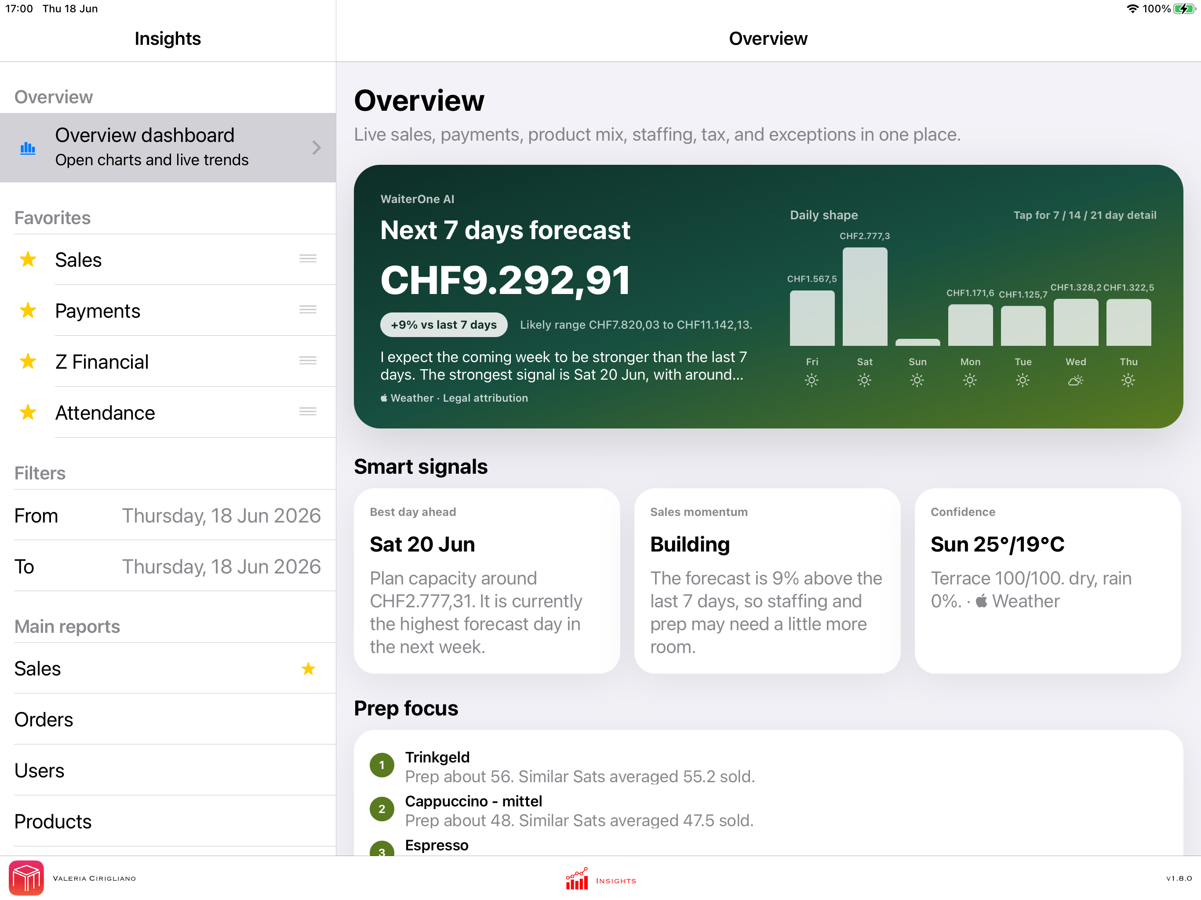Click the star beside Sales favorite
1201x900 pixels.
point(28,260)
